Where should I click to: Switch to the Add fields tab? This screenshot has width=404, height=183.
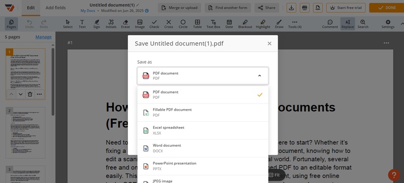pos(56,8)
